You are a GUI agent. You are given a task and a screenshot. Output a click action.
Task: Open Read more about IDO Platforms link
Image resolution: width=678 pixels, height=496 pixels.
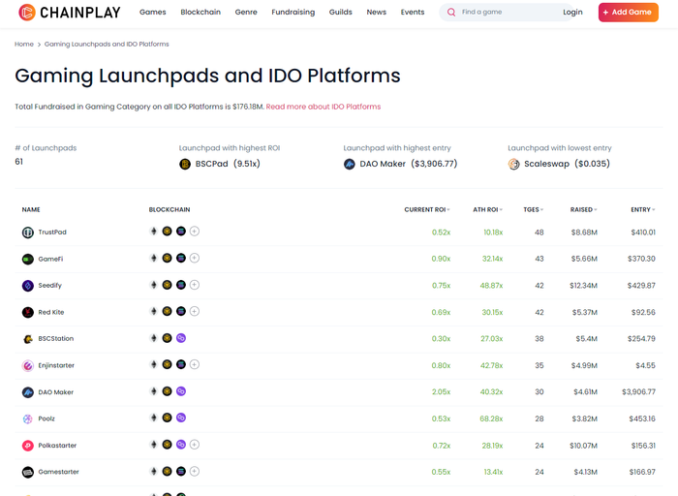tap(324, 107)
